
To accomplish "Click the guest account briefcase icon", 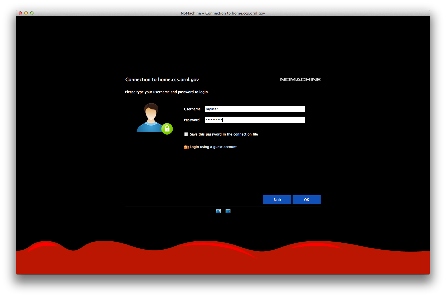I will pyautogui.click(x=186, y=147).
